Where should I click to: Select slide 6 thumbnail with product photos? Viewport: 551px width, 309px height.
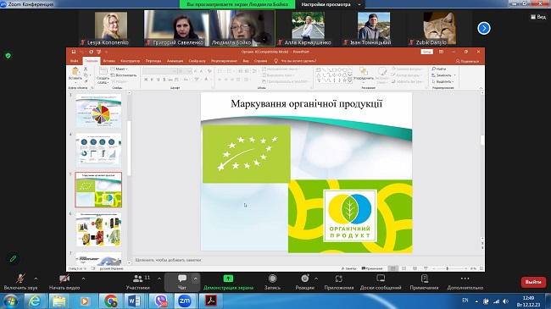click(x=98, y=229)
